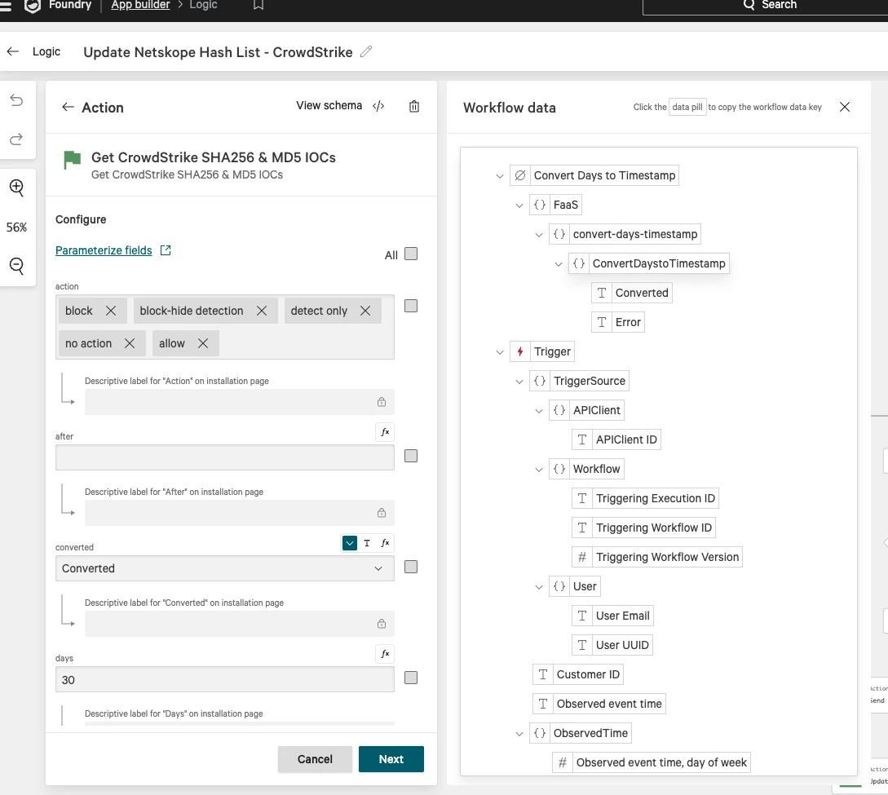This screenshot has height=795, width=888.
Task: Click the undo arrow icon
Action: click(16, 101)
